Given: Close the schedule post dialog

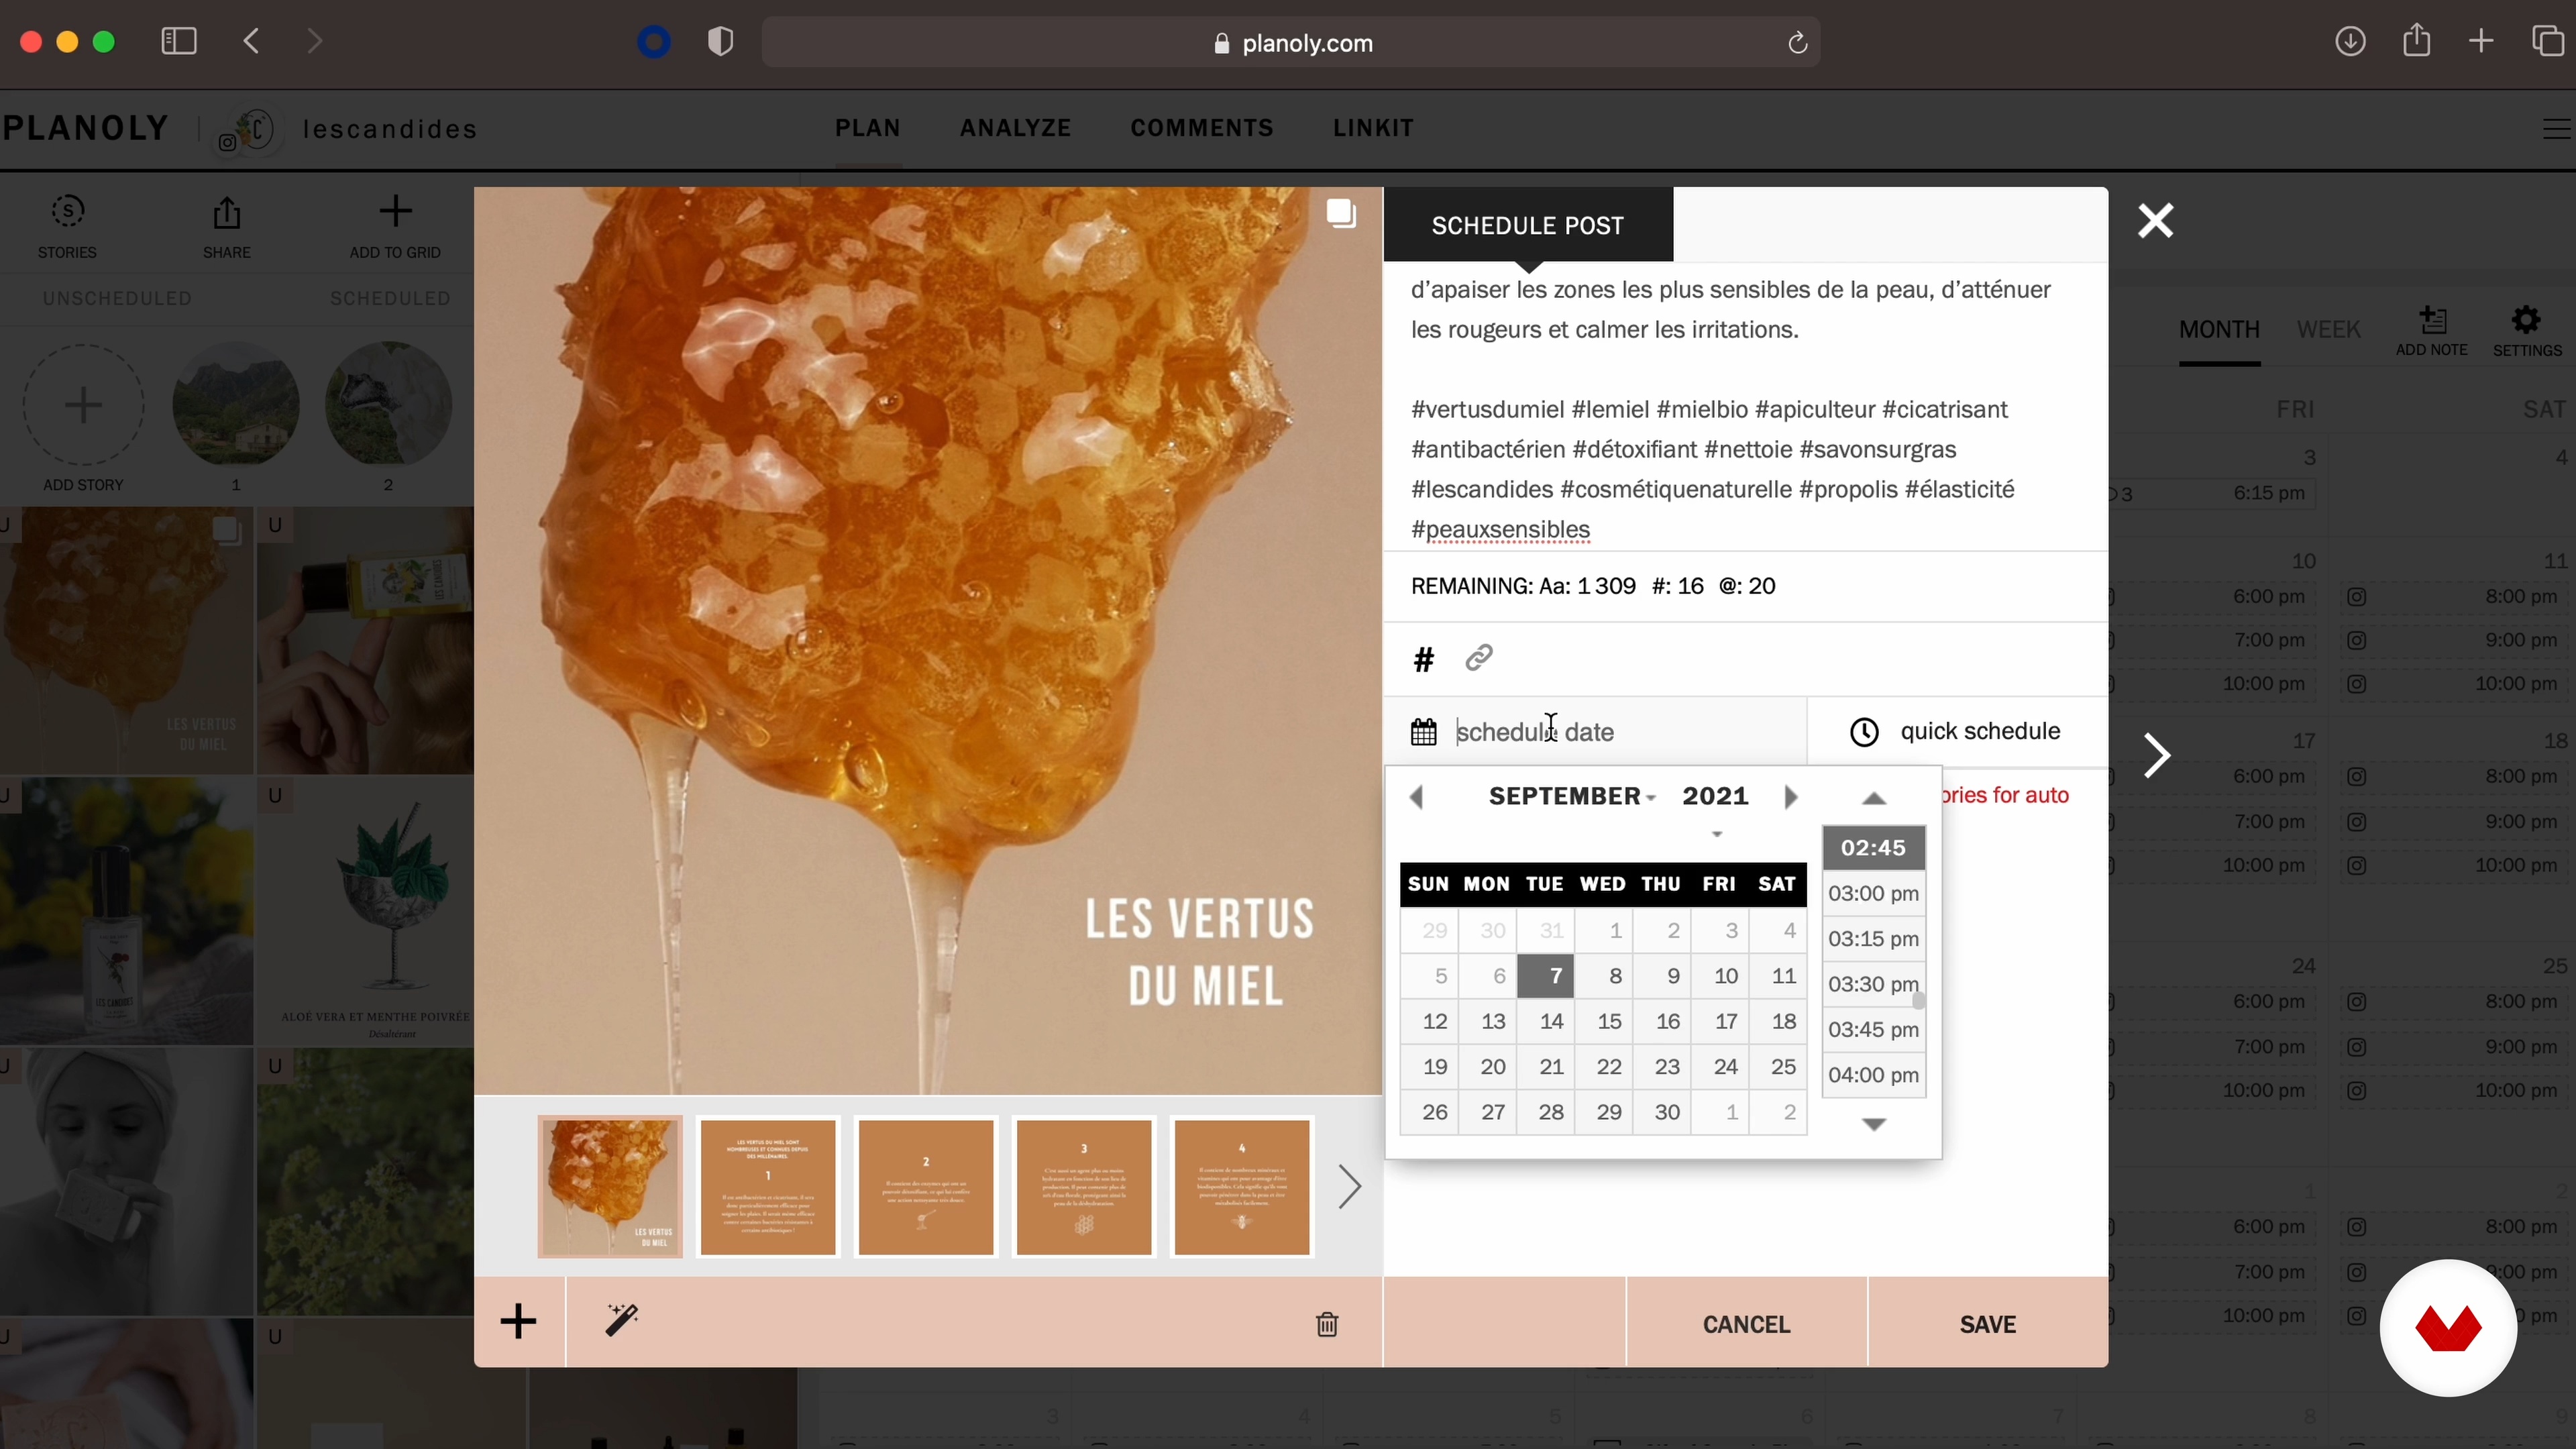Looking at the screenshot, I should point(2155,221).
